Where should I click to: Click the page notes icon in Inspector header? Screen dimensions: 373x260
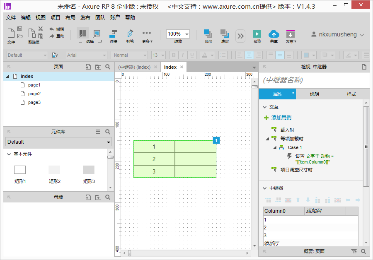pos(364,67)
